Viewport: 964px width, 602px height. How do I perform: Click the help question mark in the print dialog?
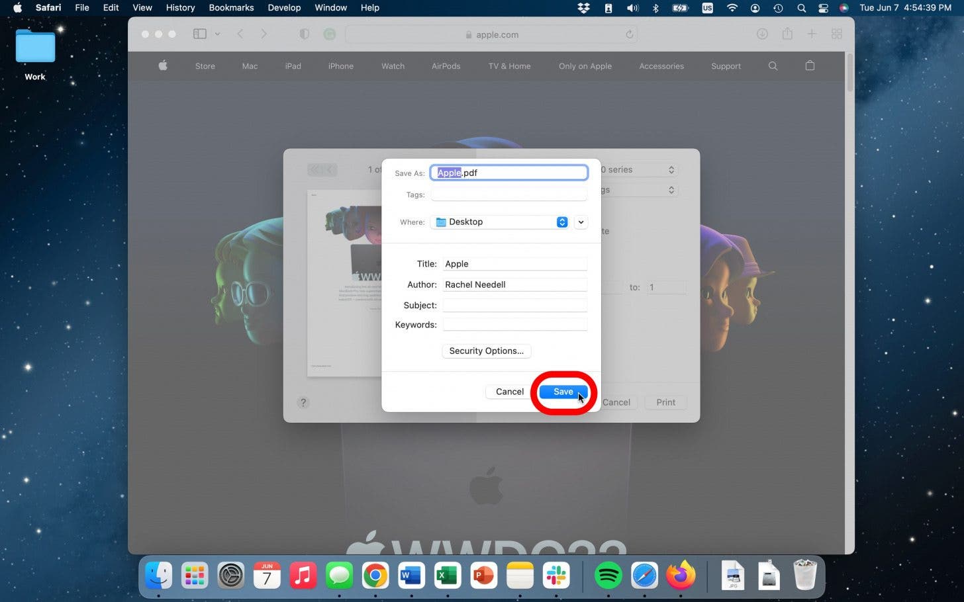303,402
